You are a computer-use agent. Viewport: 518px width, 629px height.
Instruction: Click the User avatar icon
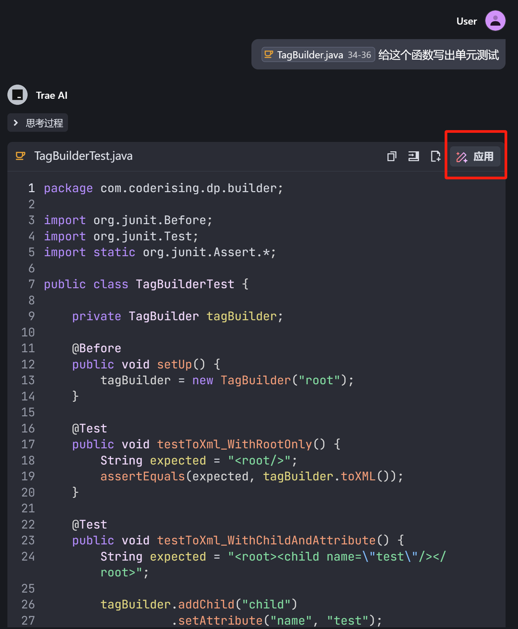coord(495,21)
